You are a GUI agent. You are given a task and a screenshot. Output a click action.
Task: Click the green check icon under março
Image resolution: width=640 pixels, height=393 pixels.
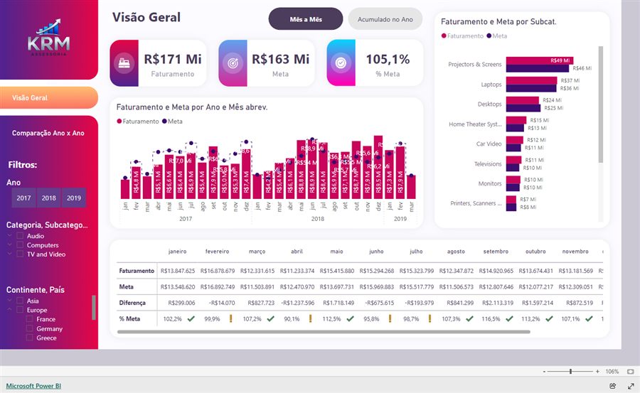click(x=271, y=318)
